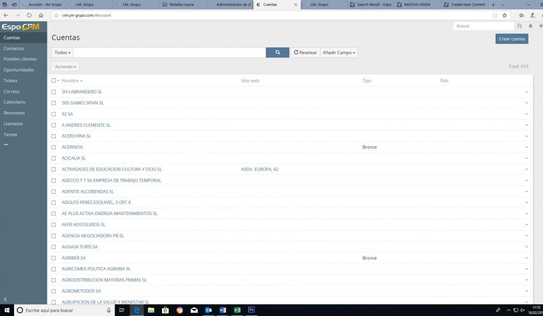Open the Añadir Campo dropdown

click(x=338, y=53)
